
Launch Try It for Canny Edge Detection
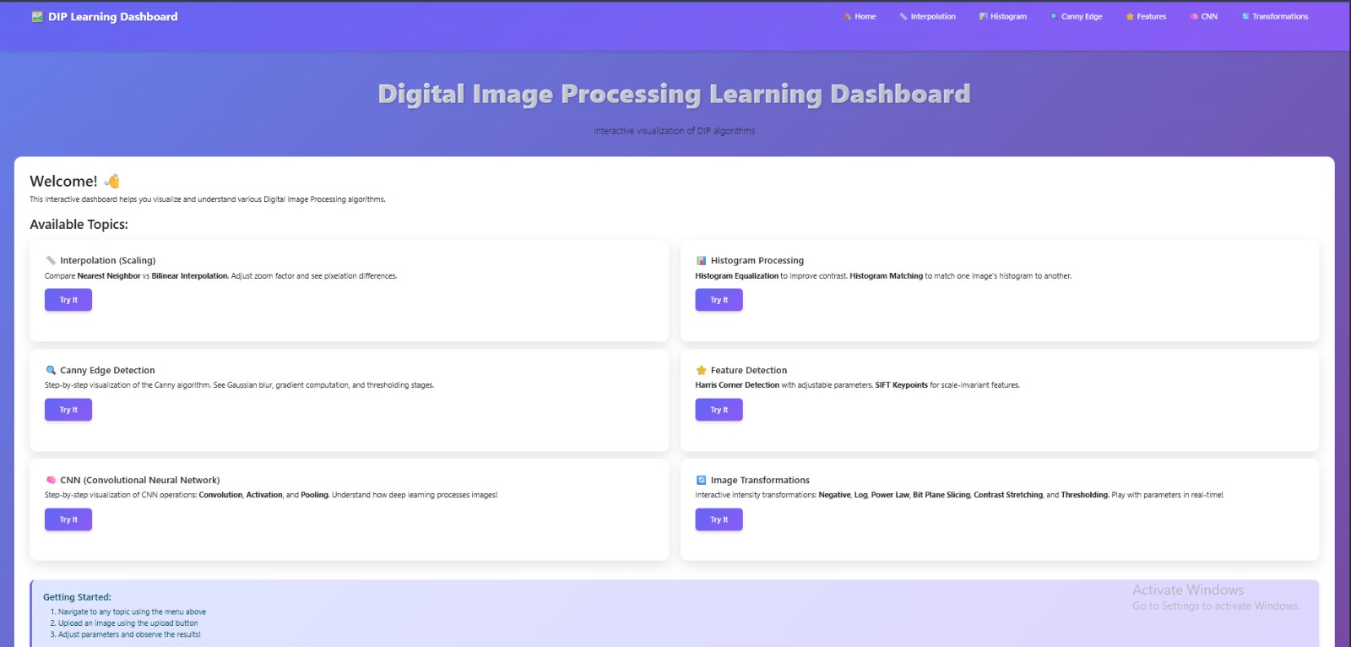tap(68, 410)
